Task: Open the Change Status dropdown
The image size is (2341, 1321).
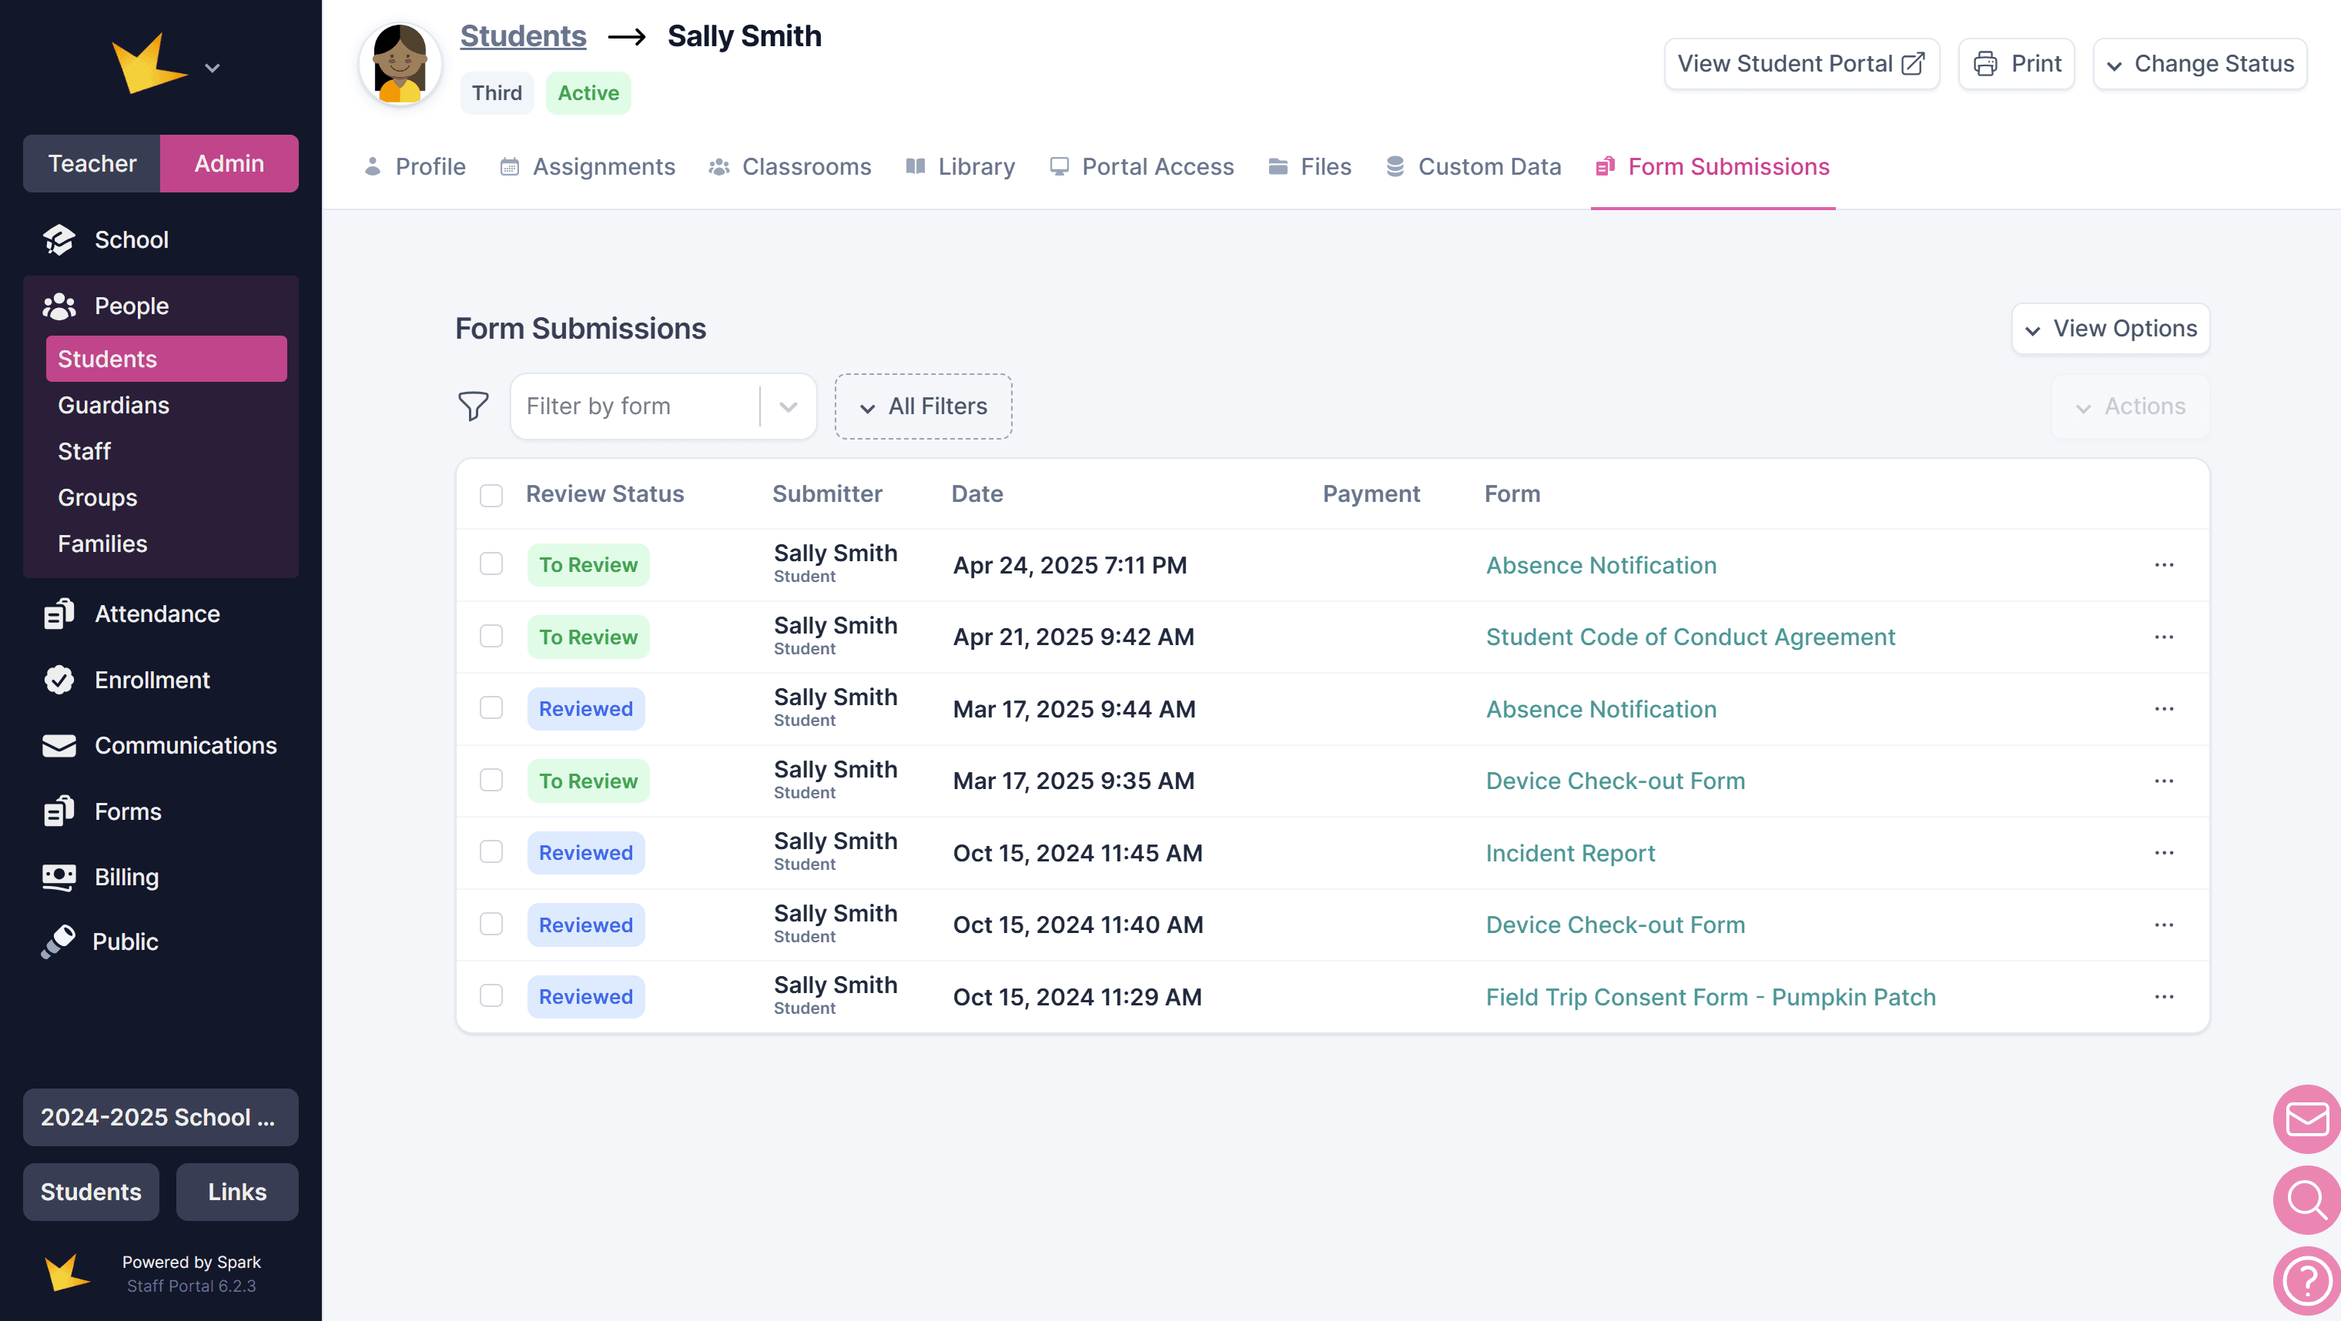Action: pyautogui.click(x=2199, y=64)
